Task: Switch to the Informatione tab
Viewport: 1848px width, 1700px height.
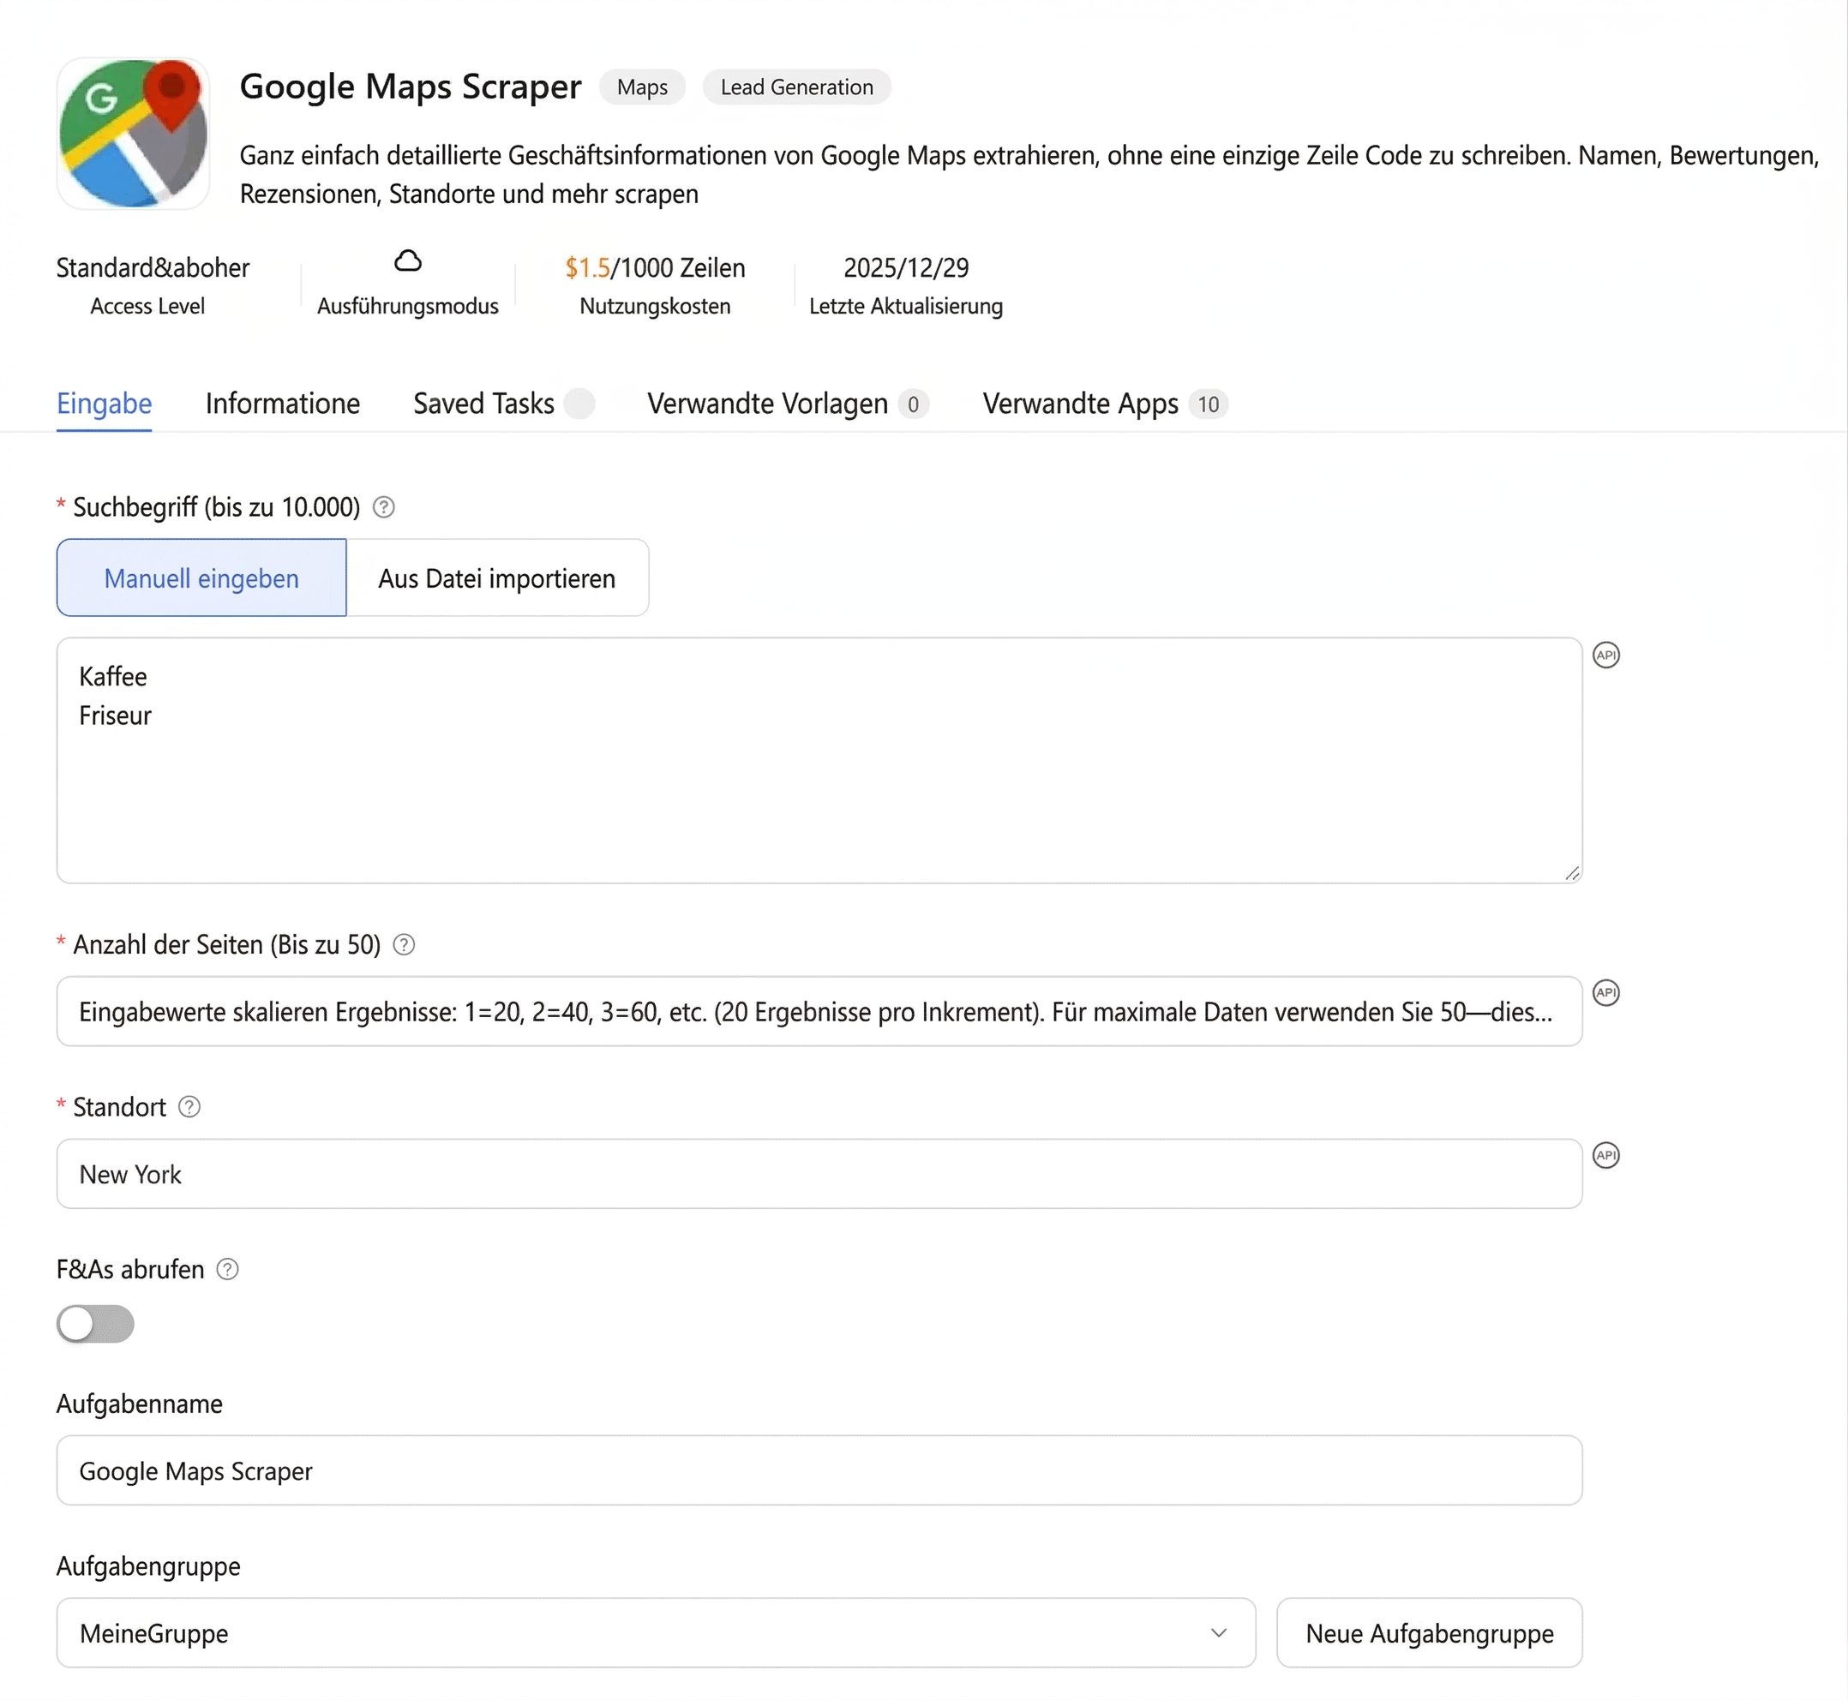Action: pyautogui.click(x=282, y=403)
